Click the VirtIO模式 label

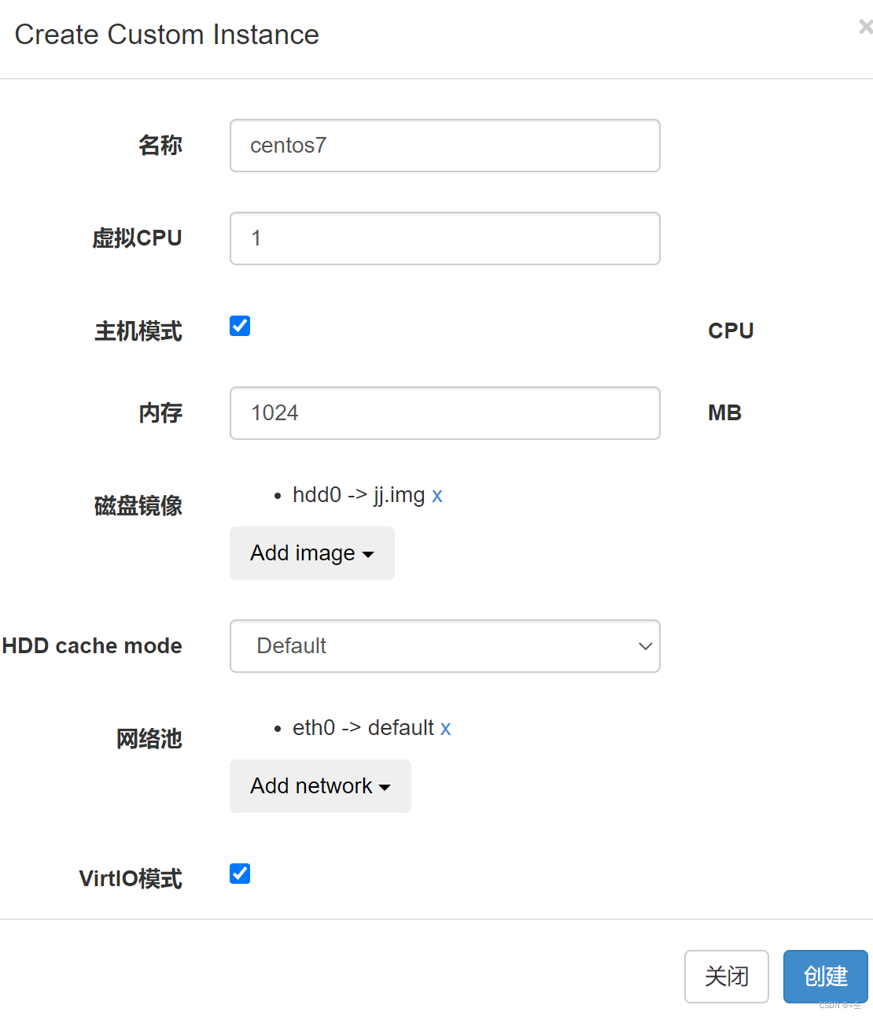(x=131, y=878)
